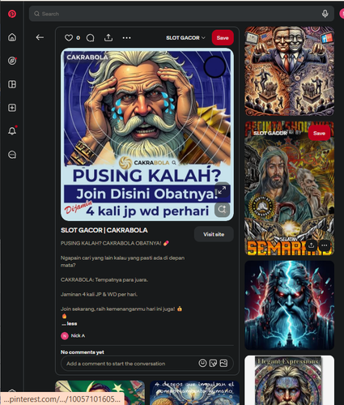Open the pin's more options ellipsis
The image size is (344, 405).
[x=126, y=38]
